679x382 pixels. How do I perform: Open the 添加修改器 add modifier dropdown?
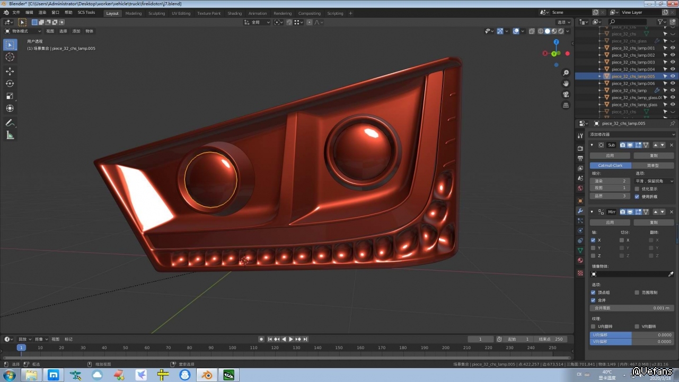tap(631, 135)
